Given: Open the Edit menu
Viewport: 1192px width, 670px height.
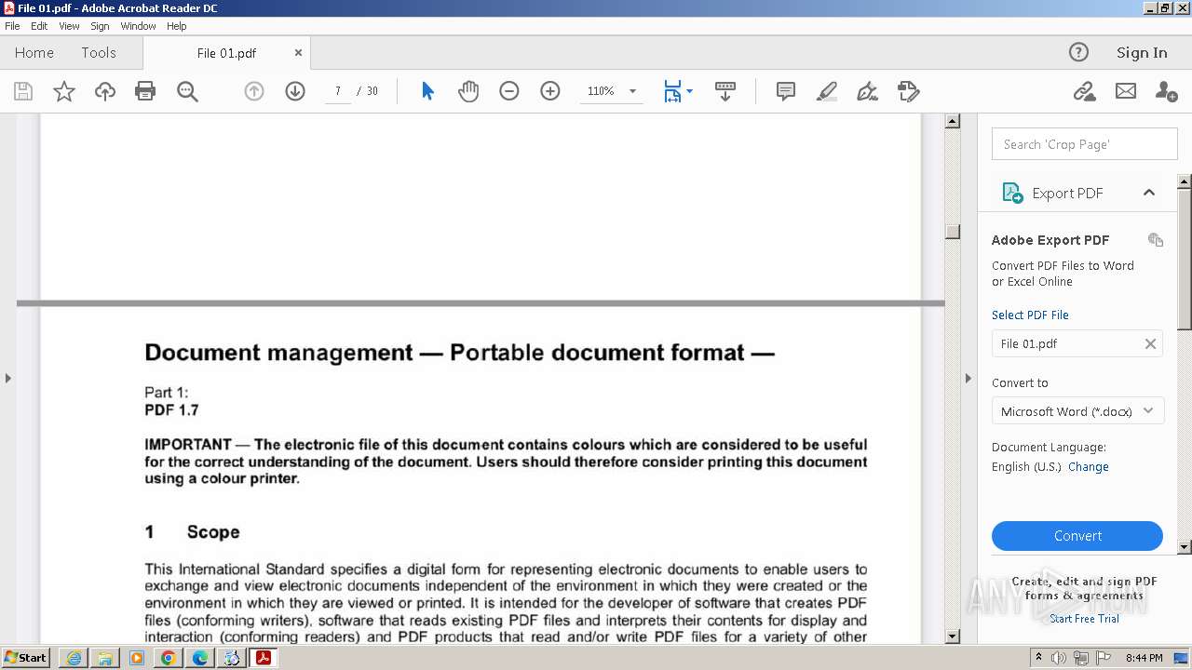Looking at the screenshot, I should 39,26.
